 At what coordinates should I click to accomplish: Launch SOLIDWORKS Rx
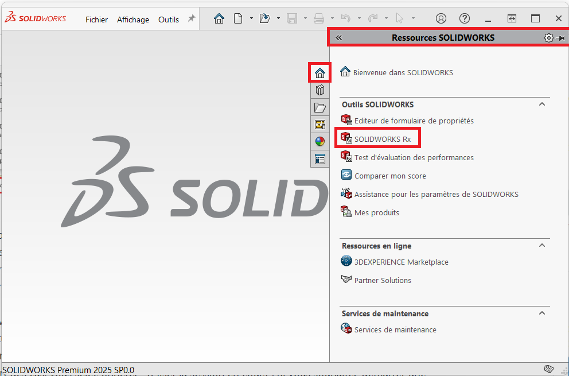point(376,139)
